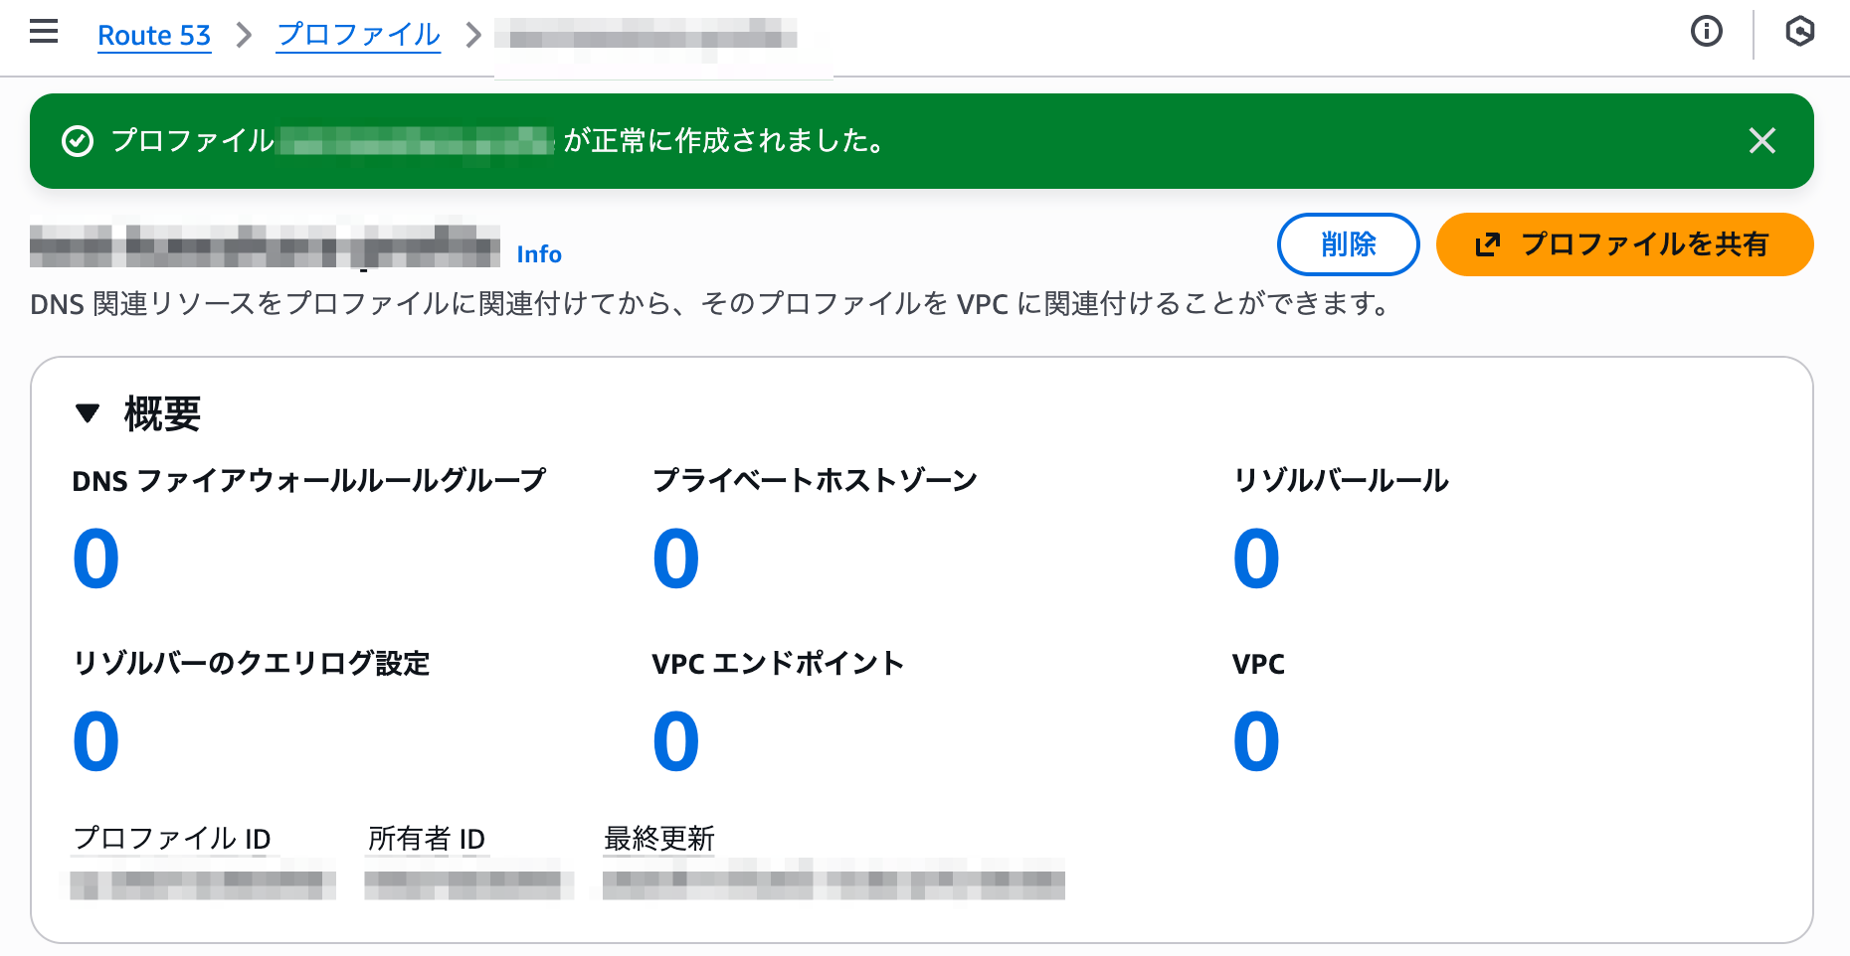Click the success checkmark icon in banner
The image size is (1850, 956).
pyautogui.click(x=78, y=141)
